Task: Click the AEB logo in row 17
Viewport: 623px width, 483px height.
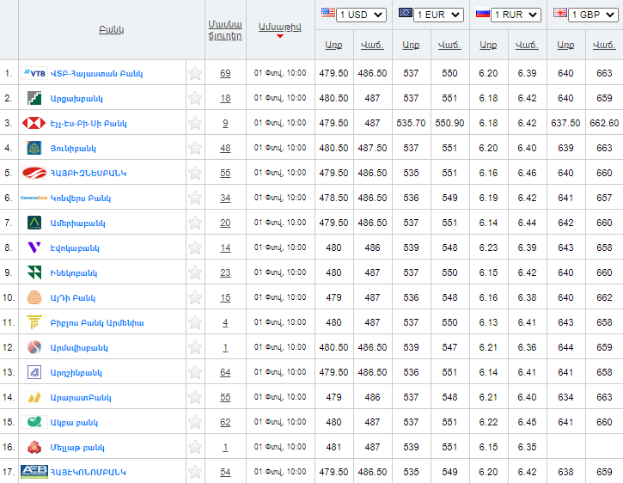Action: pyautogui.click(x=34, y=472)
